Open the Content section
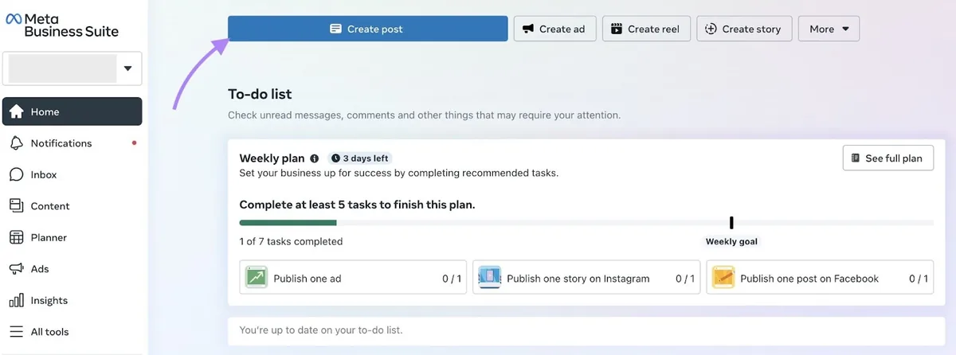The height and width of the screenshot is (355, 956). click(x=72, y=205)
